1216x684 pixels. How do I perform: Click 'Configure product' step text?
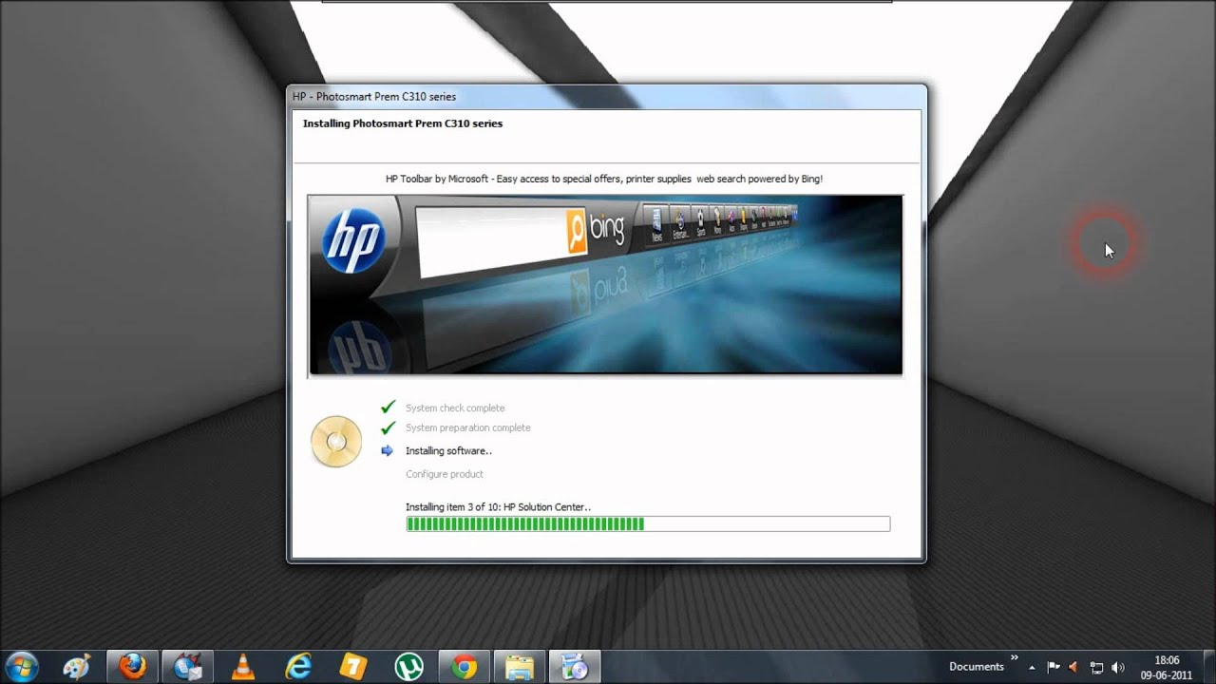pyautogui.click(x=445, y=474)
